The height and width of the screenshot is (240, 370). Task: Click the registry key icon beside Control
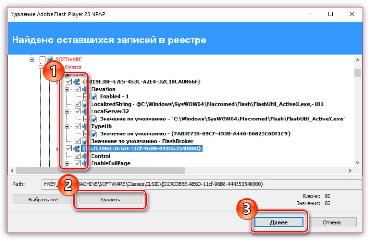coord(84,156)
